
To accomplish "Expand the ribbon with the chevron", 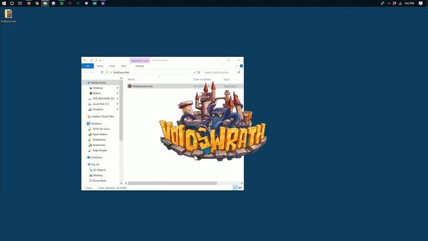I will point(237,66).
